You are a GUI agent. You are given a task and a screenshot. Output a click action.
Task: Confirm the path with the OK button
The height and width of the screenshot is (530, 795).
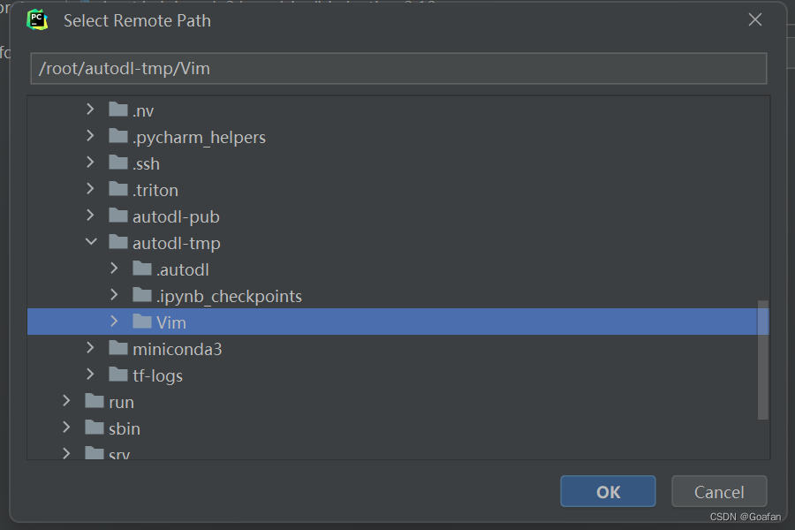pyautogui.click(x=608, y=491)
